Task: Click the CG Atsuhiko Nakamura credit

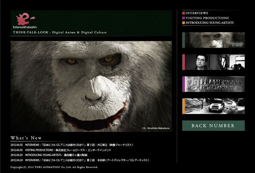Action: pyautogui.click(x=155, y=128)
